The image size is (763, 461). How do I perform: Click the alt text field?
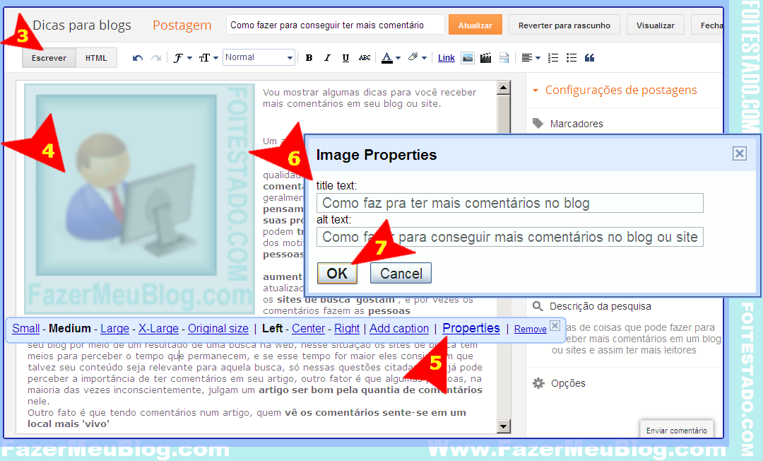point(509,237)
